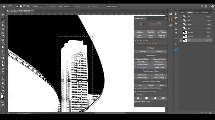Click envelope icon in Quick Mask Pro tools

(x=146, y=98)
